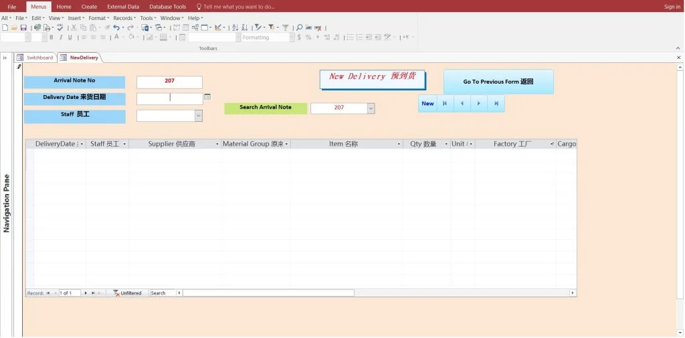Go to first record navigation button

point(445,103)
